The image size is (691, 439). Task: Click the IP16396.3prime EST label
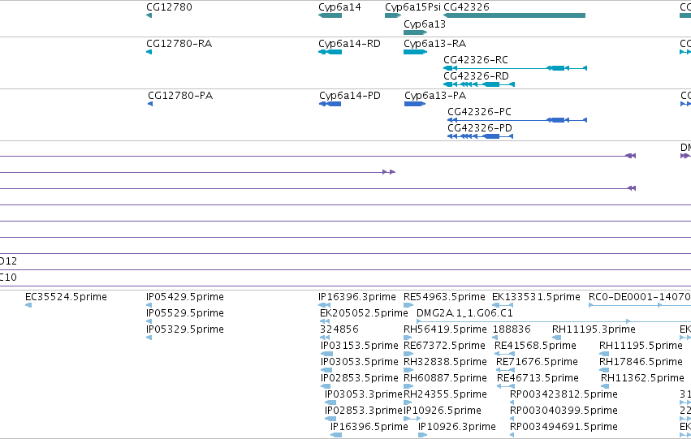357,297
